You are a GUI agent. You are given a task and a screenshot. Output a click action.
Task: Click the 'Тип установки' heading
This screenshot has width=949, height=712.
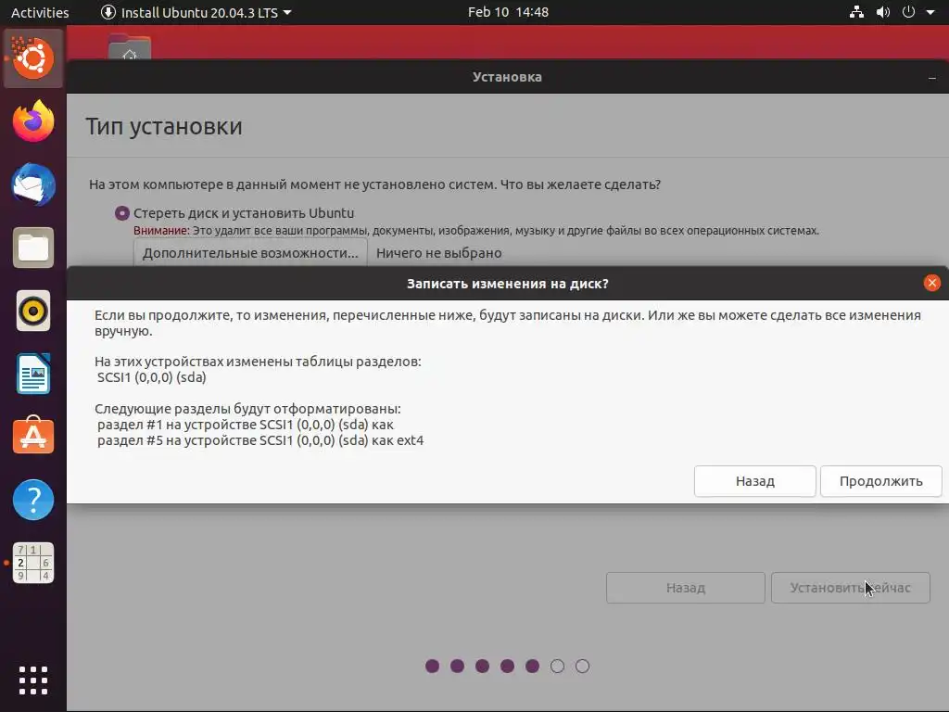point(163,126)
